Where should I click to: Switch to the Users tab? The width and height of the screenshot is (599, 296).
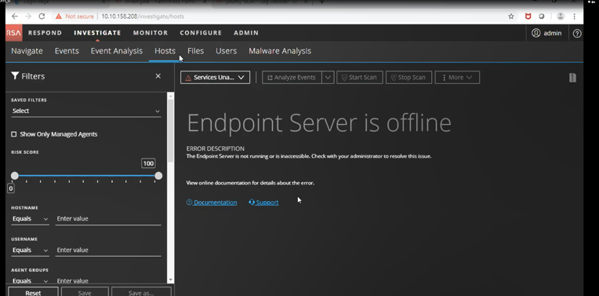coord(226,51)
